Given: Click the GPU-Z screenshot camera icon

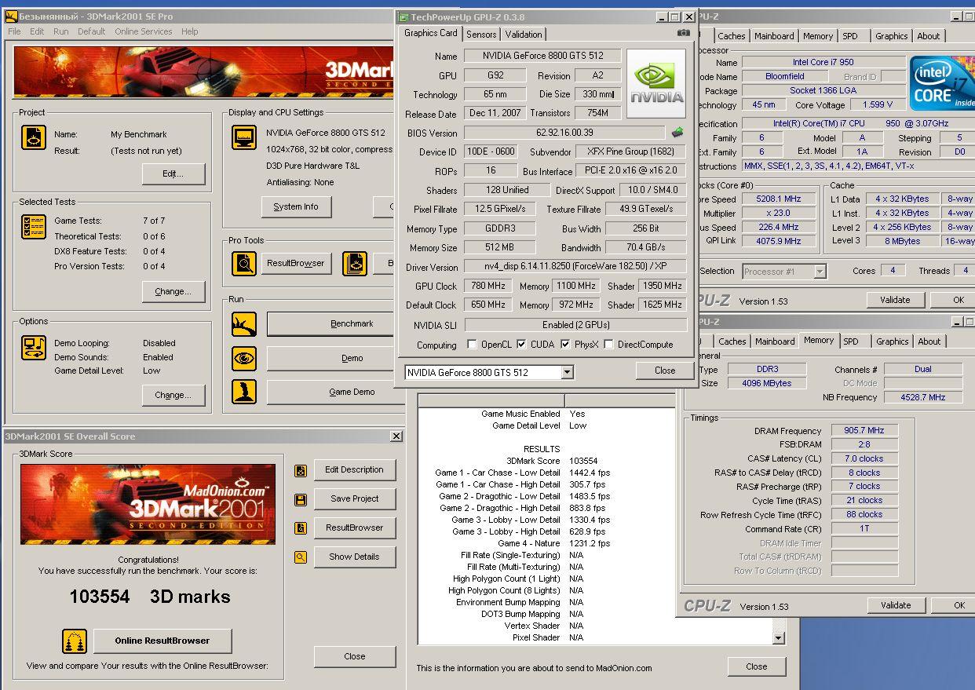Looking at the screenshot, I should point(683,33).
